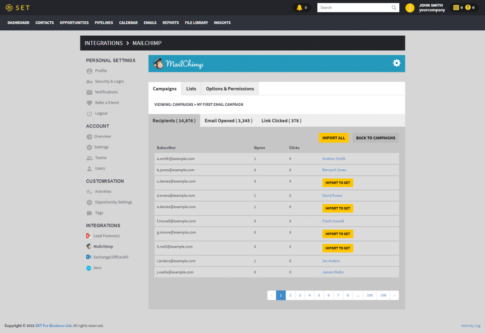The width and height of the screenshot is (485, 333).
Task: Click the Logout power icon
Action: pyautogui.click(x=90, y=113)
